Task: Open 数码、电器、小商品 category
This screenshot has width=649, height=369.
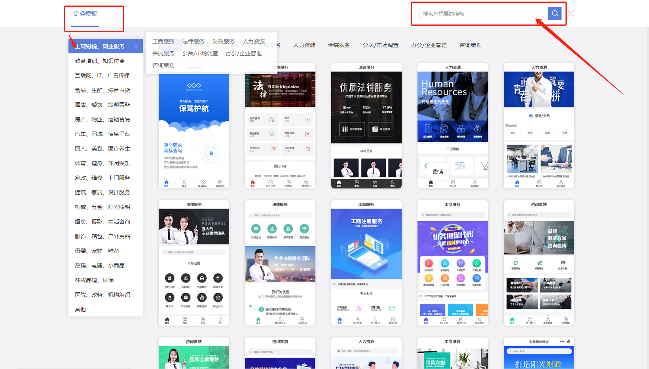Action: click(x=100, y=265)
